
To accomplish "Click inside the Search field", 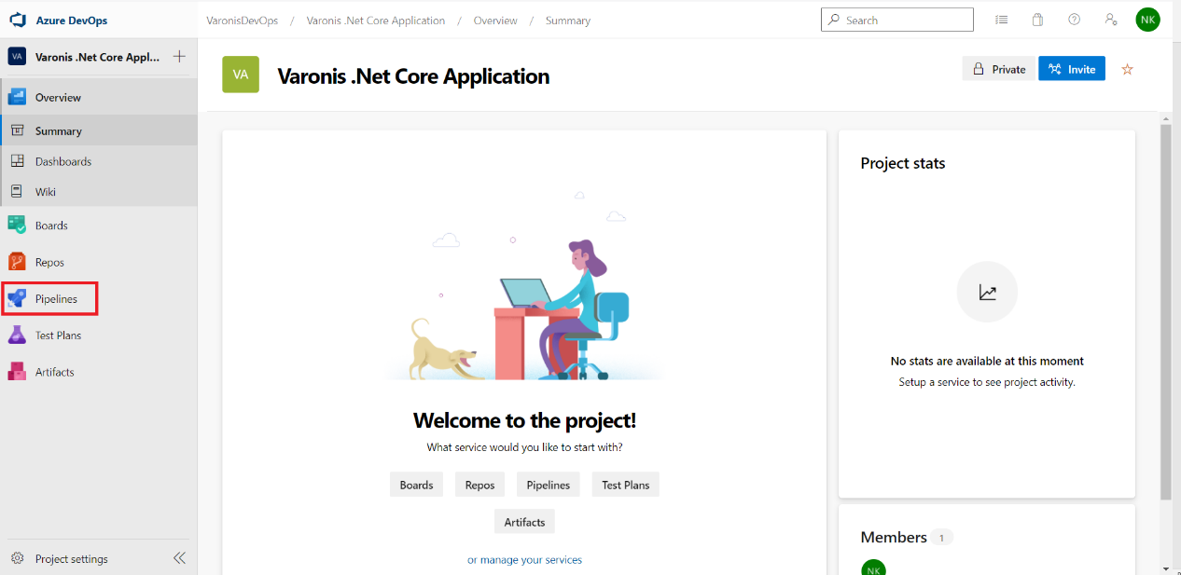I will 896,19.
